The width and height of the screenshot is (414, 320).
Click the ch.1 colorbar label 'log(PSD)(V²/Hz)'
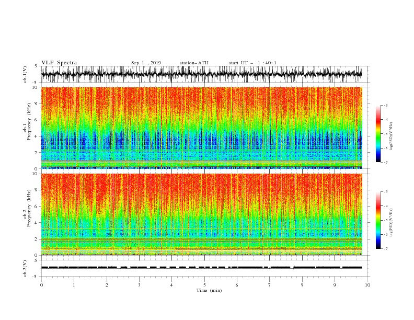click(x=392, y=136)
